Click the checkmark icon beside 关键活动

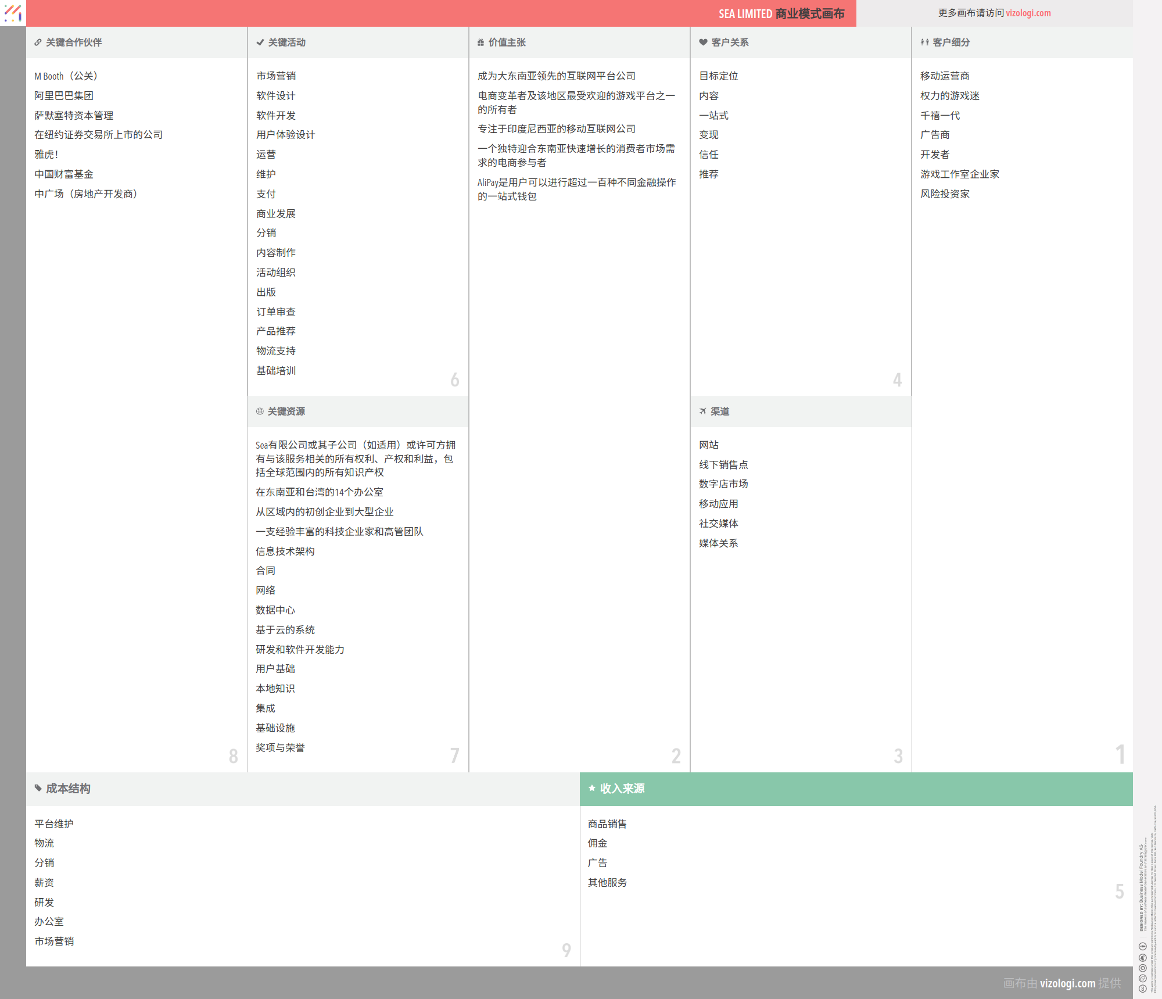260,42
